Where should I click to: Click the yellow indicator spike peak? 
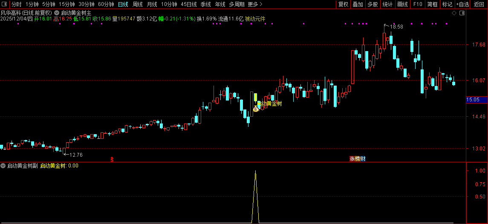[x=256, y=171]
